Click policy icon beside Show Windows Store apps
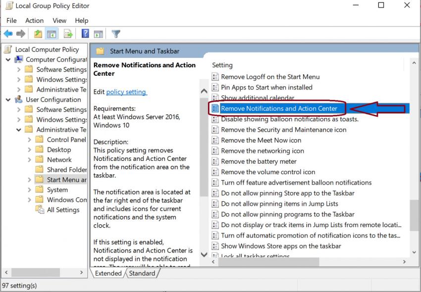Viewport: 421px width, 292px height. [x=215, y=246]
